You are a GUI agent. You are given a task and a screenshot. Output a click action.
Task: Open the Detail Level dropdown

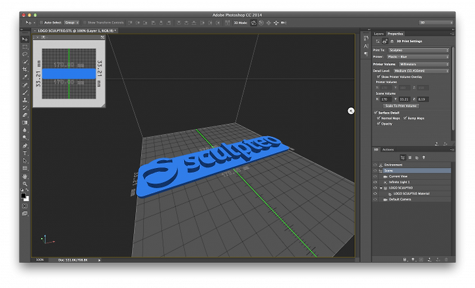point(421,71)
